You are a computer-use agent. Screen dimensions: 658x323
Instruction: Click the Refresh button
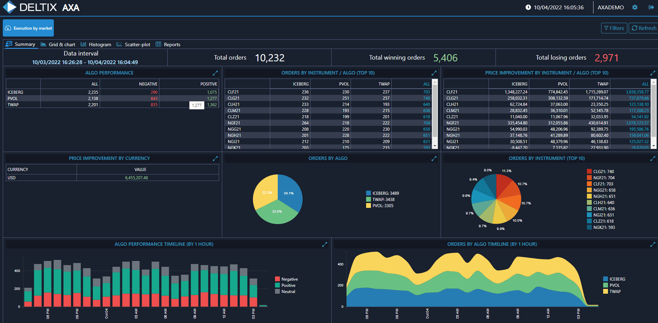coord(644,28)
